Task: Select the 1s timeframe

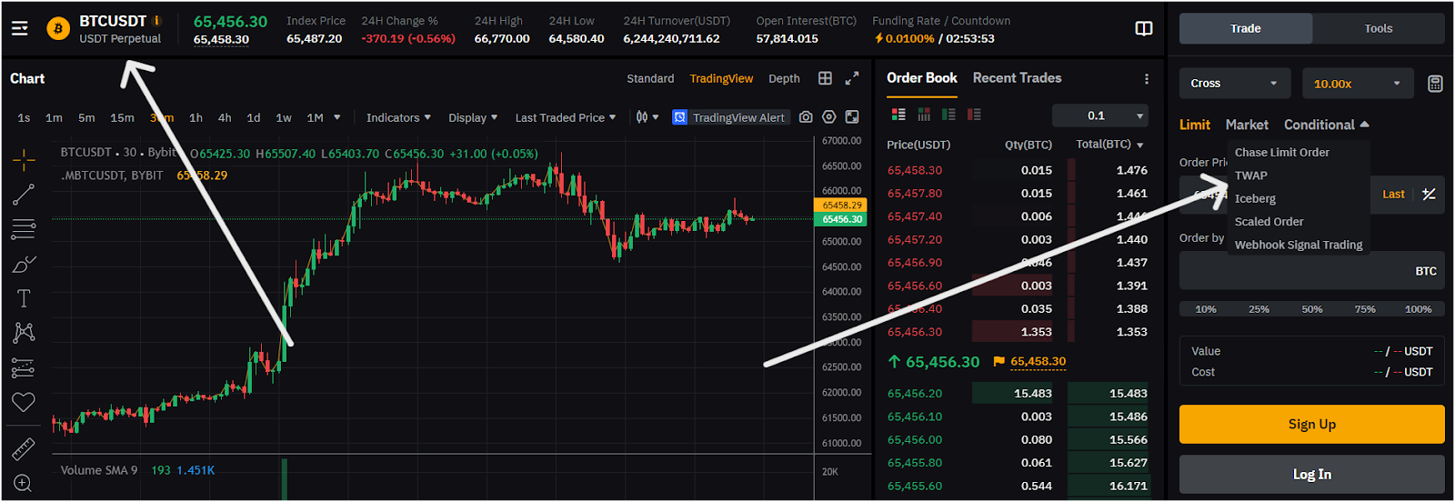Action: coord(24,117)
